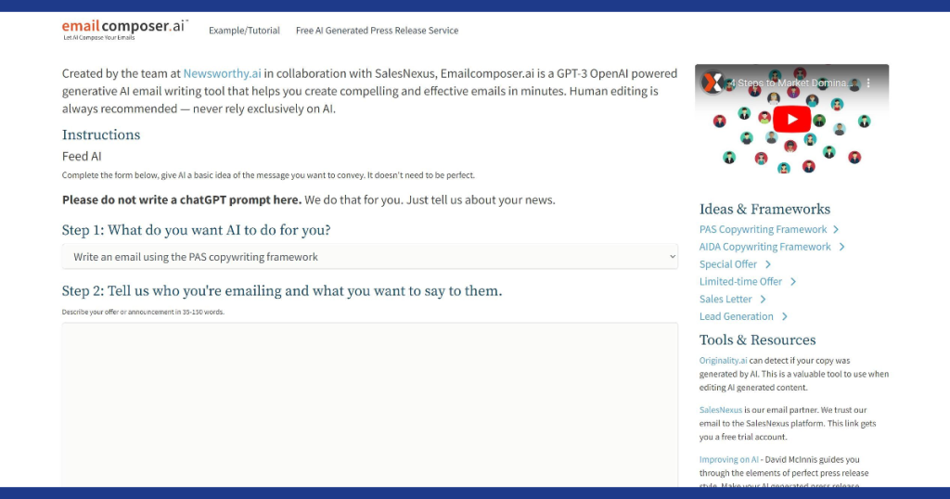The image size is (950, 499).
Task: Open the Step 1 task dropdown
Action: tap(369, 257)
